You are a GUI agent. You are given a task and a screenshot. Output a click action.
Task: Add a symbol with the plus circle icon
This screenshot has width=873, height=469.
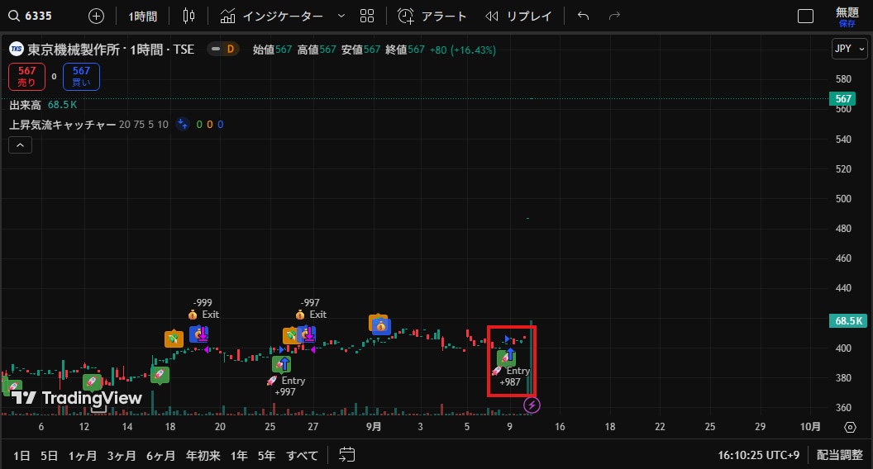97,17
